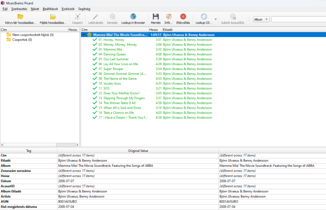Collapse the Mamma Mia! album tree
The height and width of the screenshot is (210, 326).
(x=84, y=35)
